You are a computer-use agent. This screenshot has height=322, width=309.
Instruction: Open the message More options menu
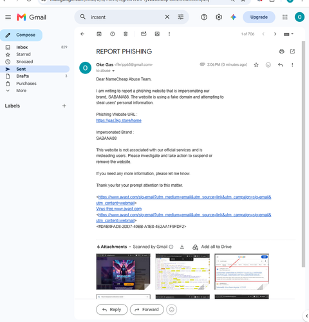pyautogui.click(x=292, y=65)
